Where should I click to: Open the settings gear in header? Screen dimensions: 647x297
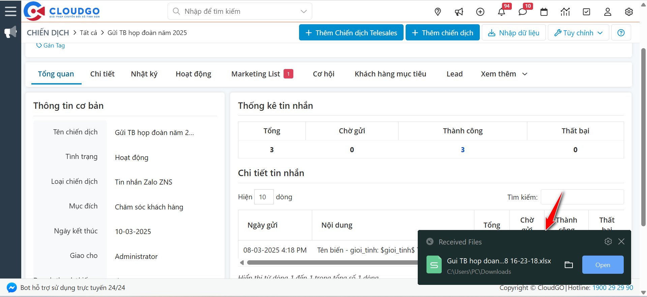click(629, 12)
